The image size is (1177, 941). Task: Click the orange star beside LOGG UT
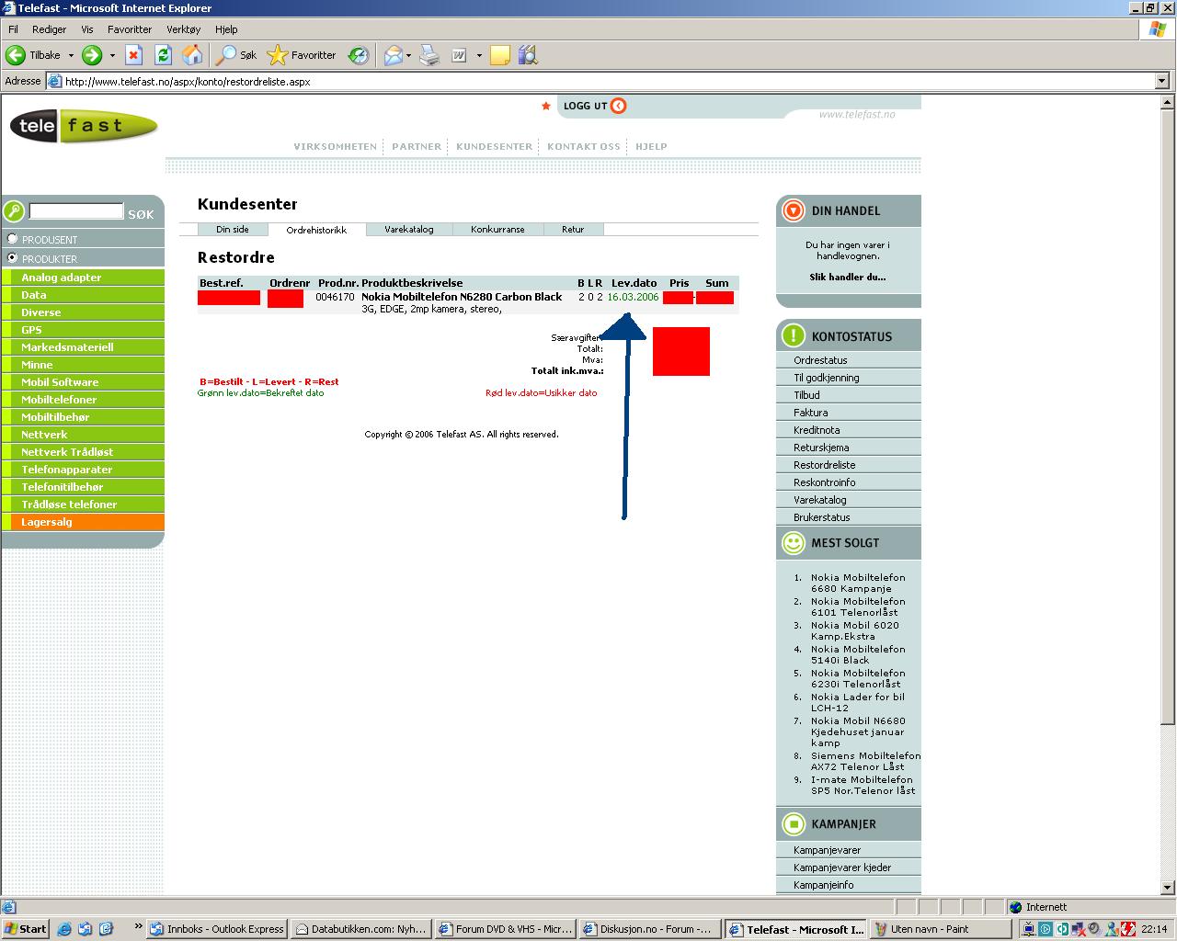coord(546,106)
